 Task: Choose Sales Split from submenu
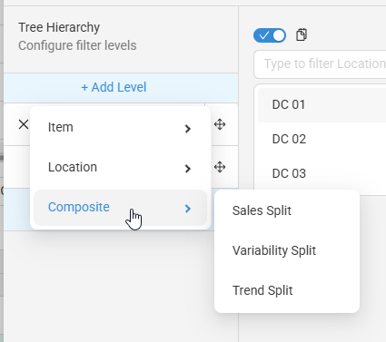(287, 210)
